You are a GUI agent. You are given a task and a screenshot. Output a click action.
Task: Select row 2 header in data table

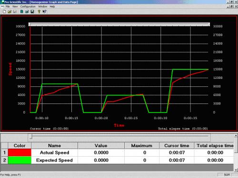point(4,160)
